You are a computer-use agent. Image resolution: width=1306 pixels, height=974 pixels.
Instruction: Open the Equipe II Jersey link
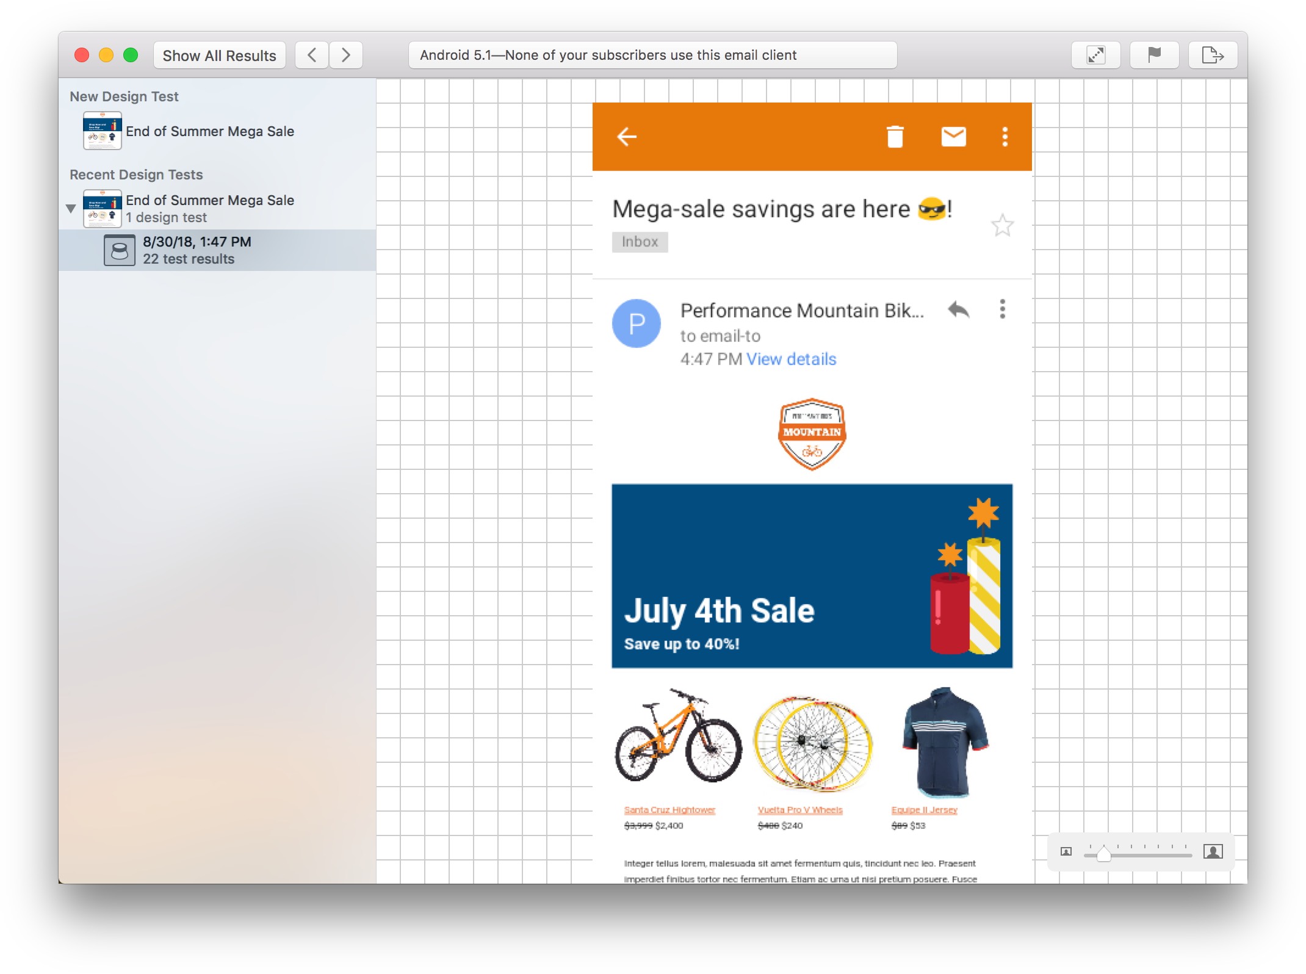(x=924, y=810)
